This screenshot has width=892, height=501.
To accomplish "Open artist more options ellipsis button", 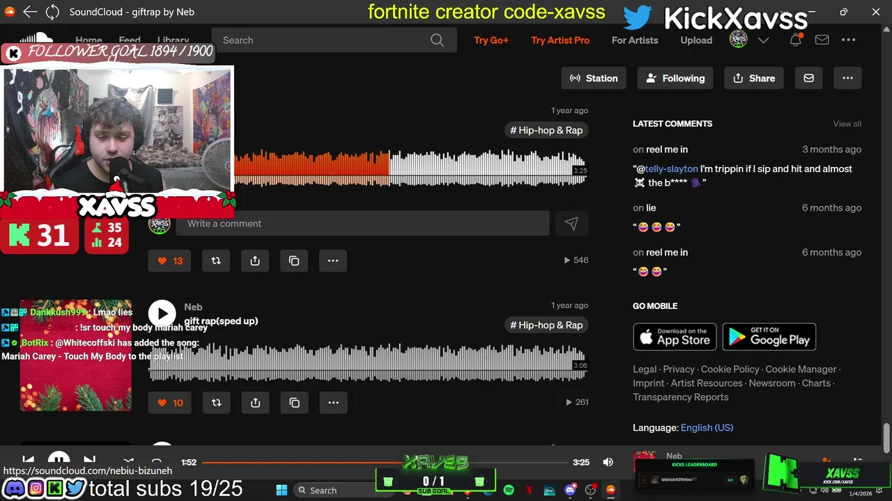I will click(x=848, y=78).
